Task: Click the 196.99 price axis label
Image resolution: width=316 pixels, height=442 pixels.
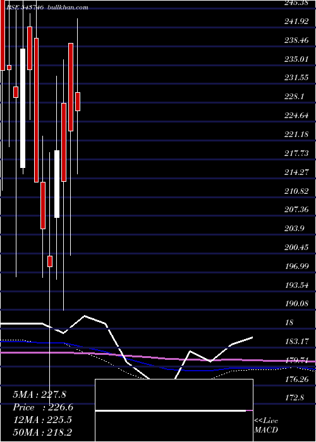Action: (x=296, y=266)
